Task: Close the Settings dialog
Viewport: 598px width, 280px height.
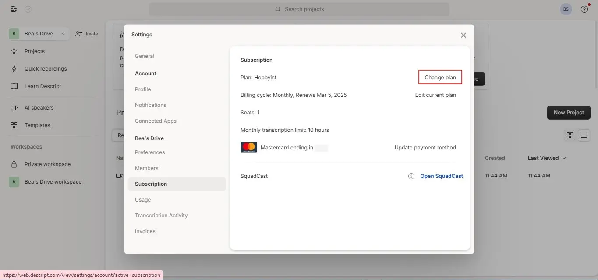Action: tap(464, 35)
